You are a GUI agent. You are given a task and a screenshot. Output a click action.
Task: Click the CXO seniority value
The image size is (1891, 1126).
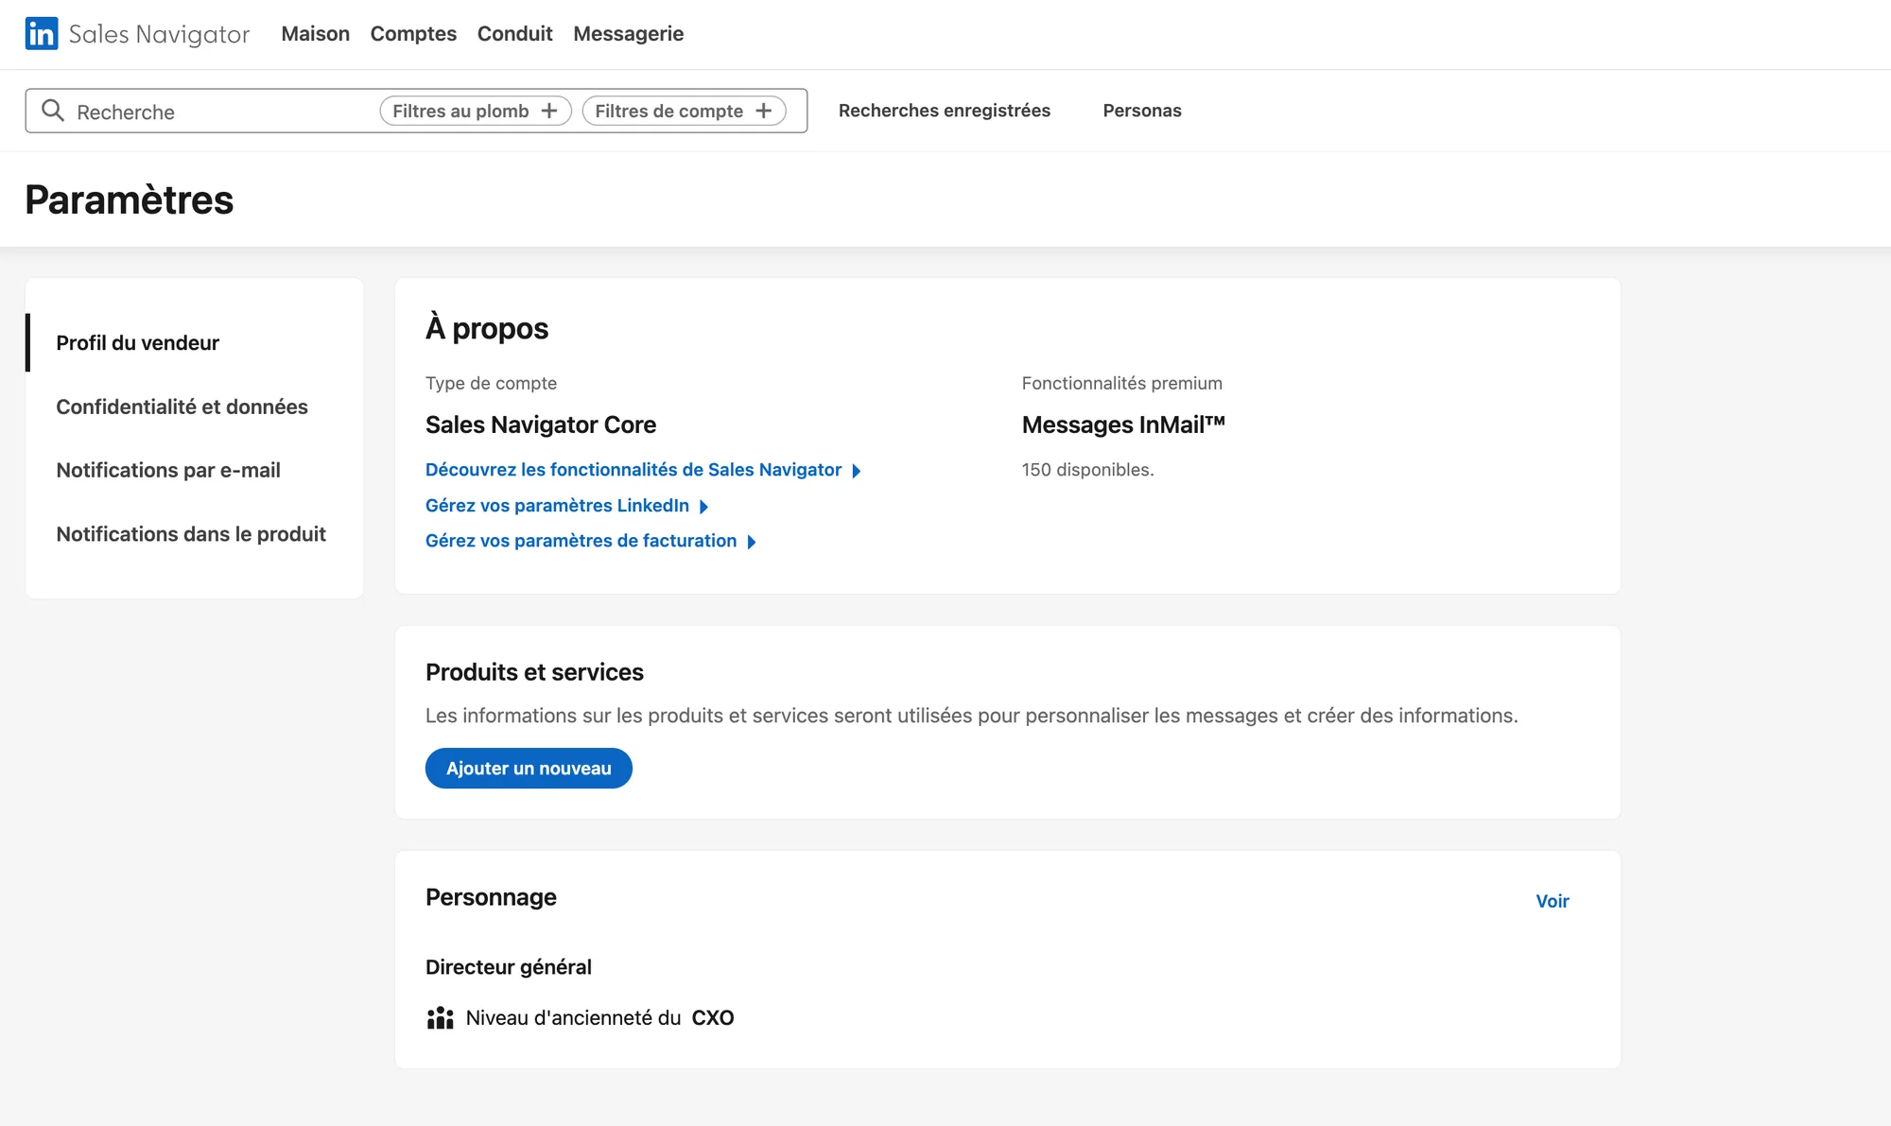point(713,1018)
